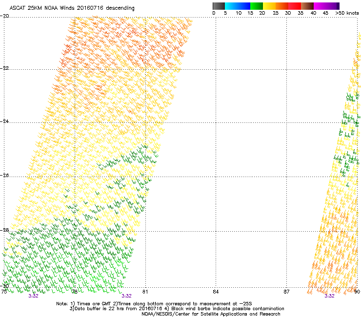Screen dimensions: 361x317
Task: Click the '3:32' time label between 75 and 78
Action: (33, 296)
